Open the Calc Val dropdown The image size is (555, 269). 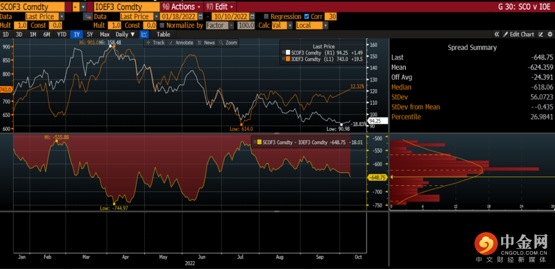point(290,26)
